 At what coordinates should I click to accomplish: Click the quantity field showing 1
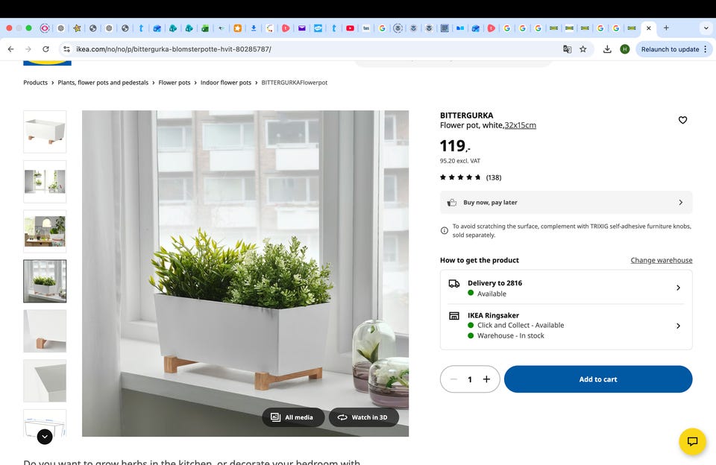point(470,379)
